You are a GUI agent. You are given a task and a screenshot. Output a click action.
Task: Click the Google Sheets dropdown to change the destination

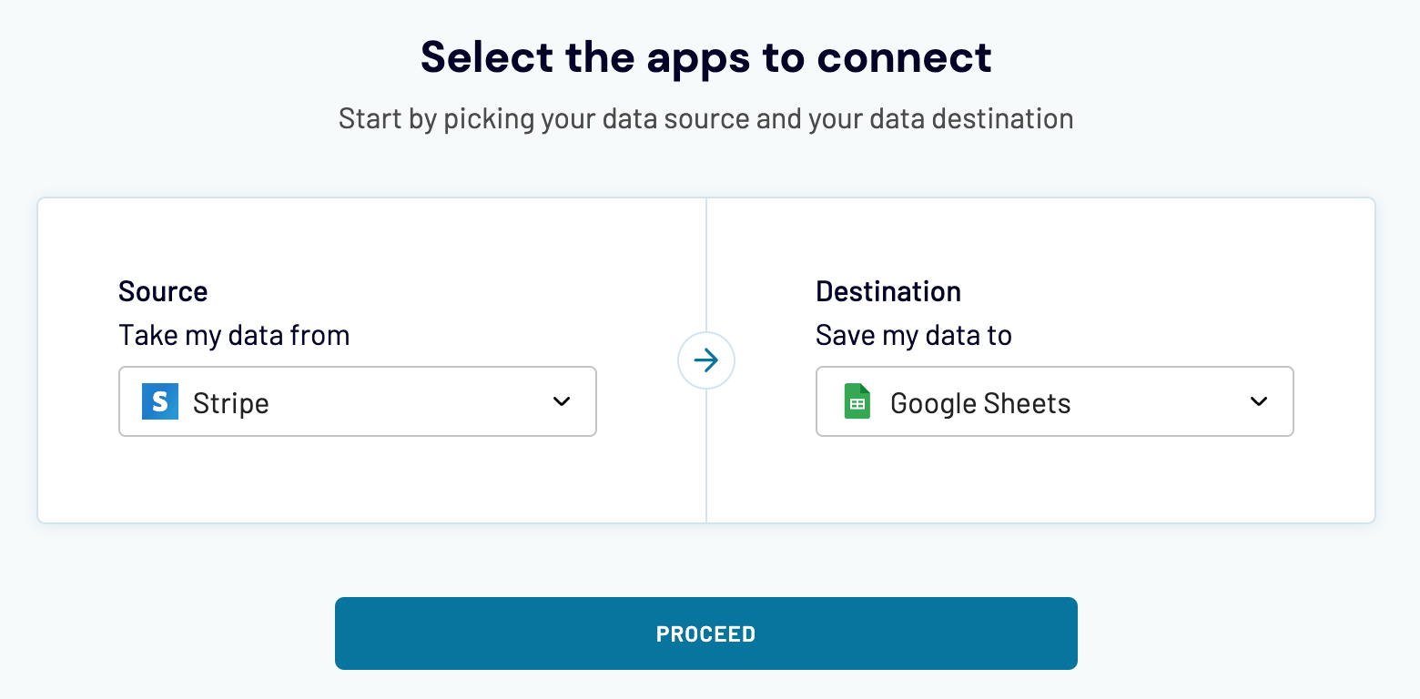click(1054, 401)
